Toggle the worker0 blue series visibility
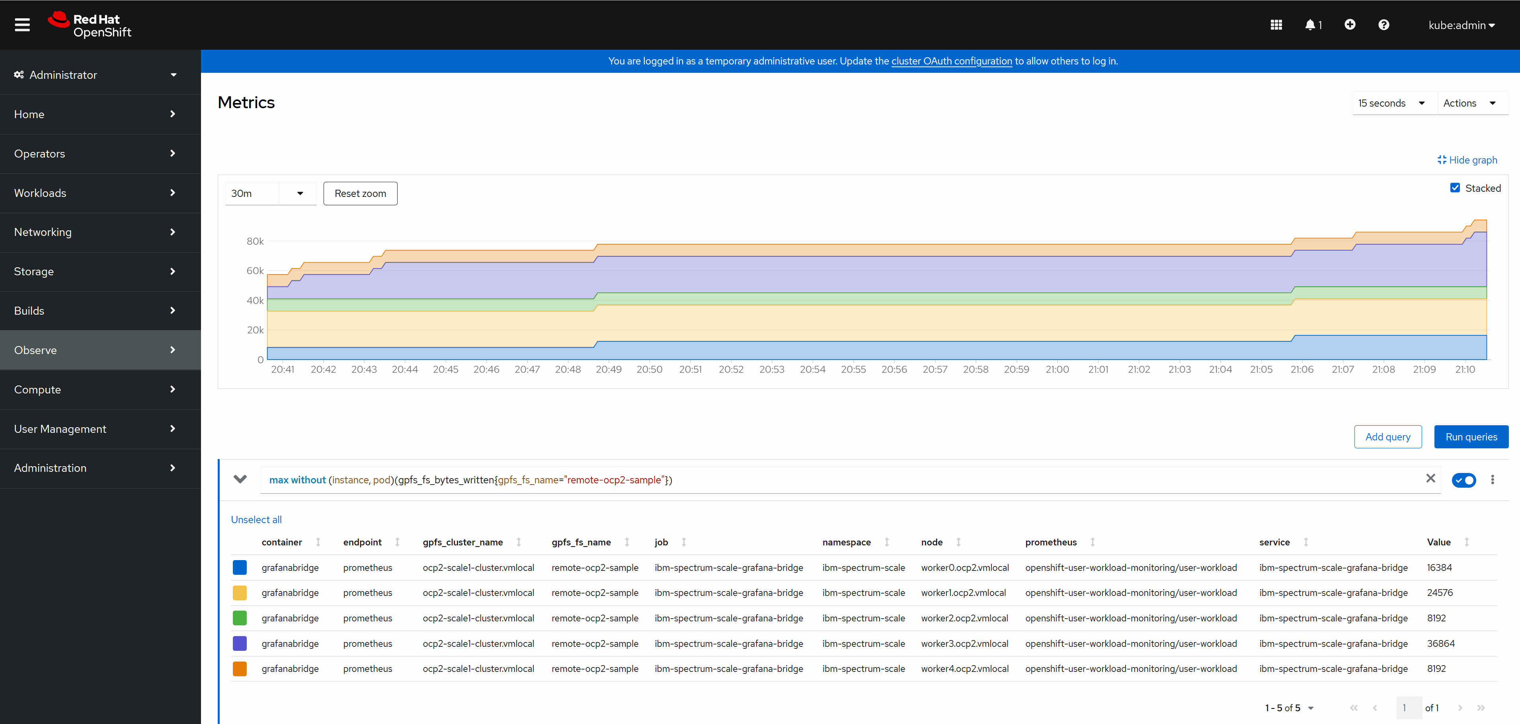Image resolution: width=1520 pixels, height=724 pixels. [240, 567]
